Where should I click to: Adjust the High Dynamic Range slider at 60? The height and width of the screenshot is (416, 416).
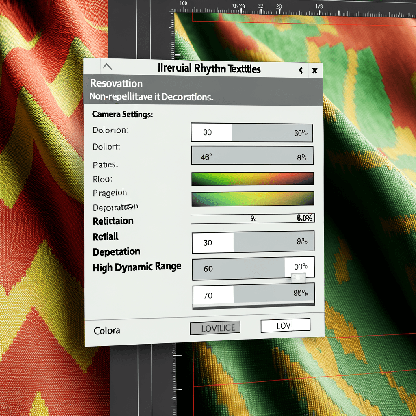pyautogui.click(x=253, y=268)
